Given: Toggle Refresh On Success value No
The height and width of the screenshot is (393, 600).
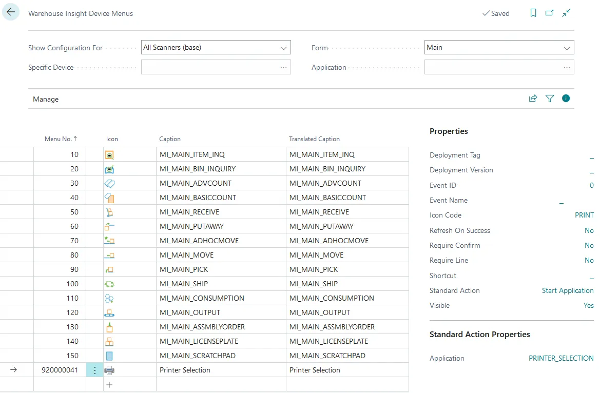Looking at the screenshot, I should pyautogui.click(x=589, y=230).
